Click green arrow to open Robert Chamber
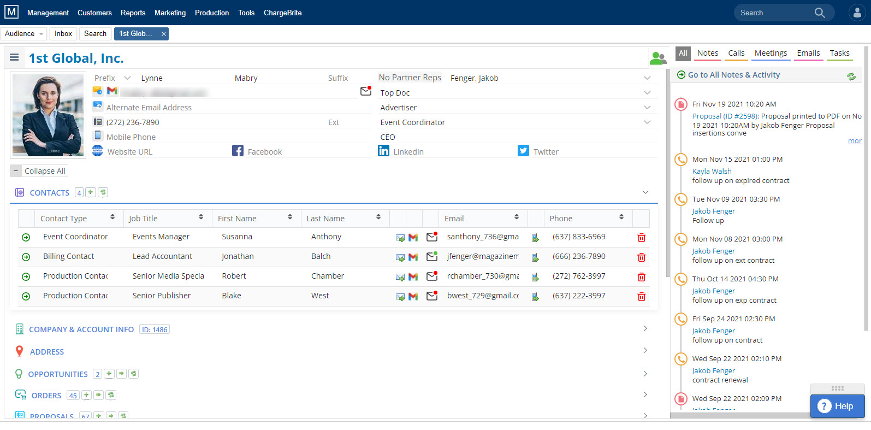 [26, 277]
